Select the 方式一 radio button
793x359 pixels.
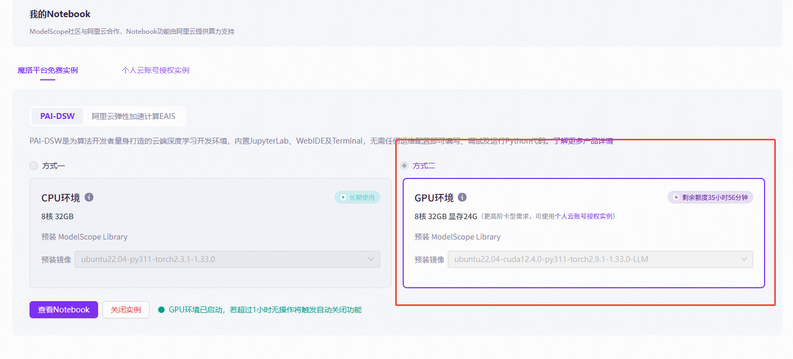(34, 166)
